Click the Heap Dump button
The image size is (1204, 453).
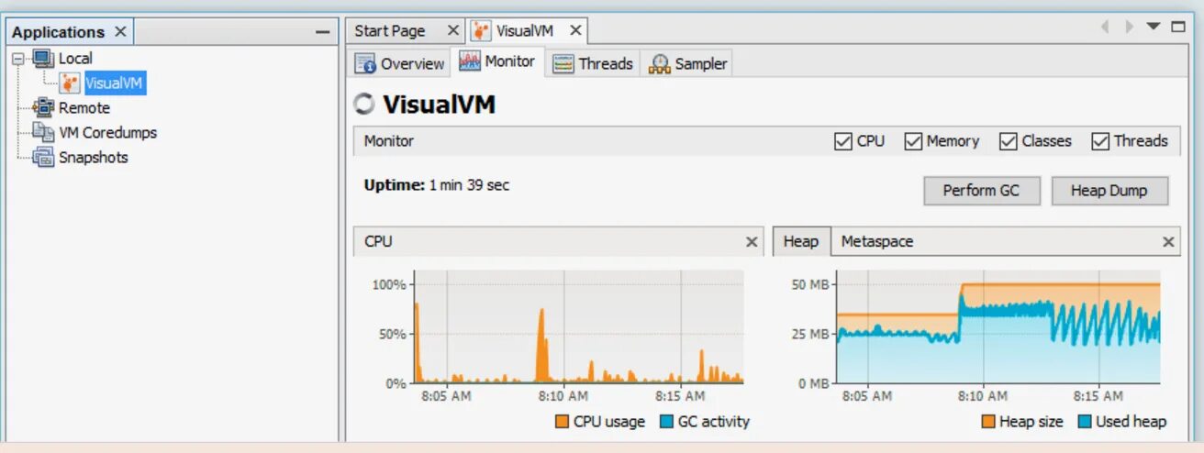pos(1109,191)
